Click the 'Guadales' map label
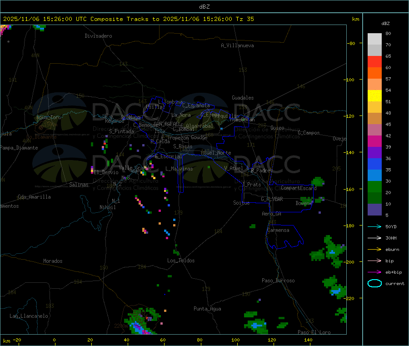The height and width of the screenshot is (346, 409). [x=243, y=98]
